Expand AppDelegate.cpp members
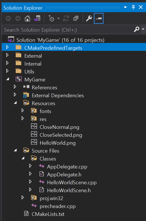 click(x=30, y=166)
